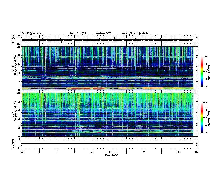The height and width of the screenshot is (171, 221).
Task: Click inside the ch.2 frequency spectrogram
Action: pyautogui.click(x=108, y=115)
